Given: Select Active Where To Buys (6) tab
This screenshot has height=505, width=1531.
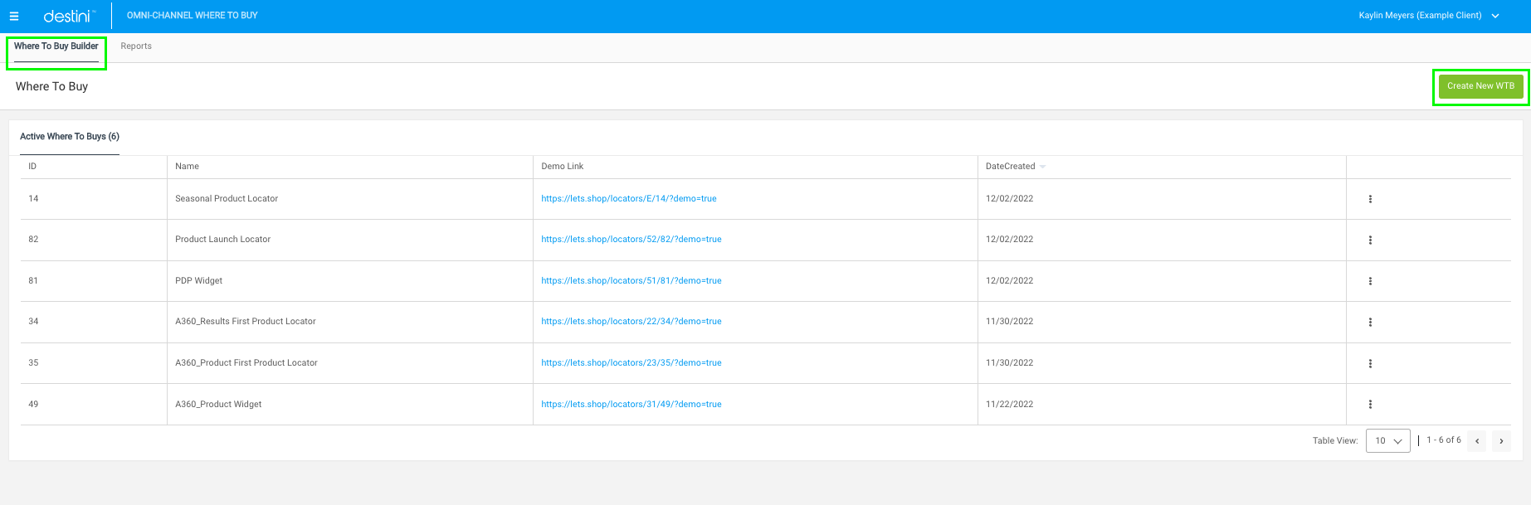Looking at the screenshot, I should (x=70, y=137).
